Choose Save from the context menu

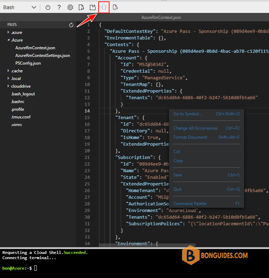206,175
